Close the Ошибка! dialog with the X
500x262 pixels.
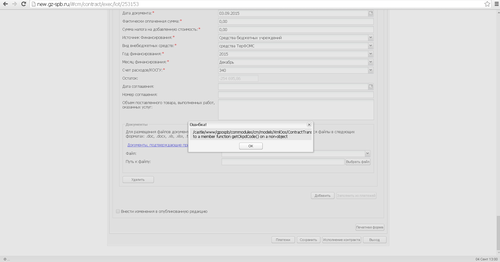pyautogui.click(x=309, y=124)
